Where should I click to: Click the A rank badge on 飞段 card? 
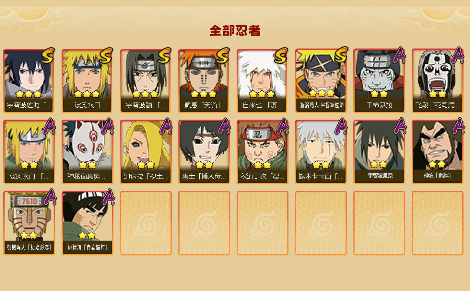coord(457,55)
